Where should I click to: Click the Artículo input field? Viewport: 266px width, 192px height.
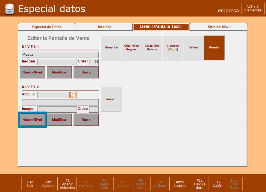click(53, 95)
